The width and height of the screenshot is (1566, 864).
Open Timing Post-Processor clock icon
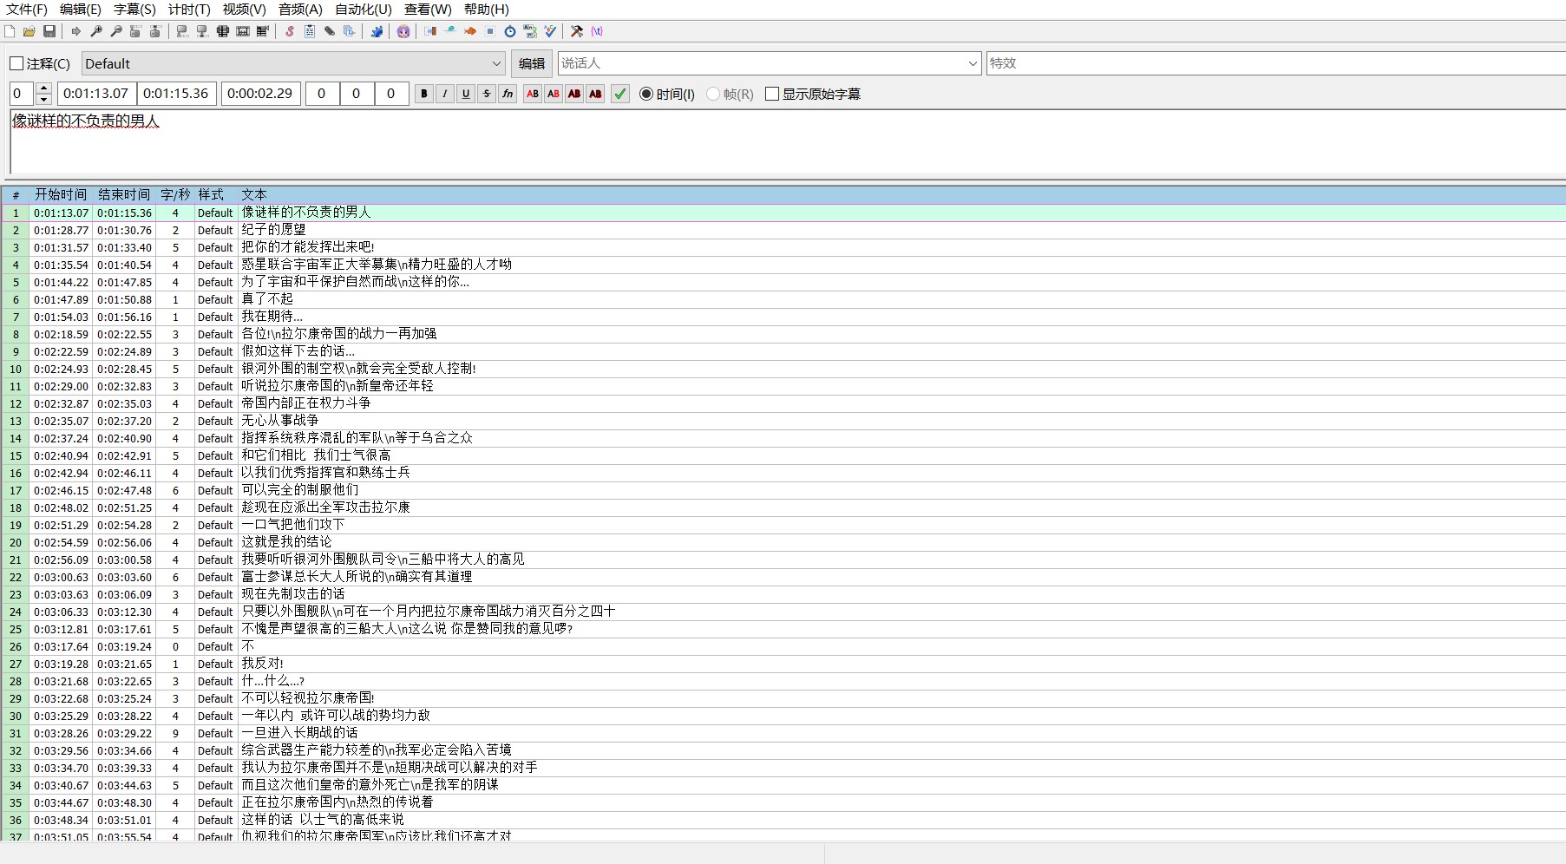tap(510, 31)
